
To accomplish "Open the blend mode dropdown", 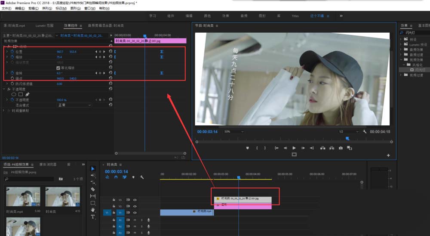I will pyautogui.click(x=74, y=105).
